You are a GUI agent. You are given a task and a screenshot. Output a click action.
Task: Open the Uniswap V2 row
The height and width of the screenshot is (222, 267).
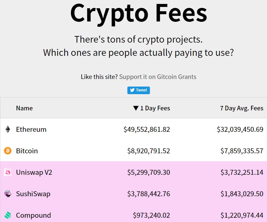[x=133, y=172]
